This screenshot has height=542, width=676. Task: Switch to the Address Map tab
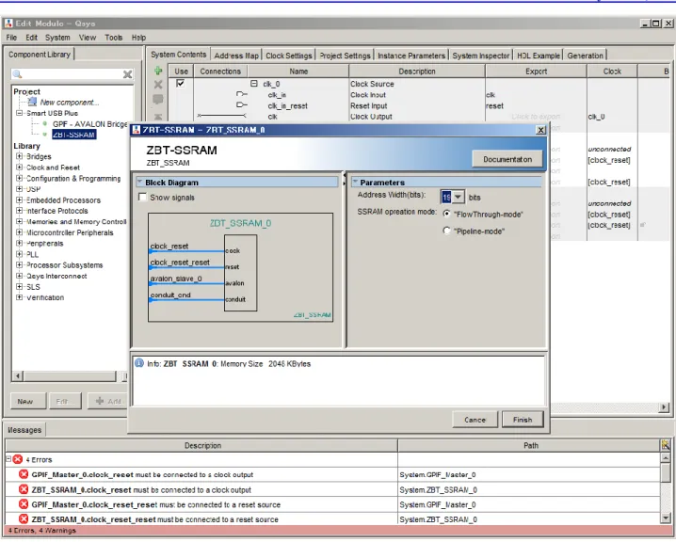click(236, 56)
